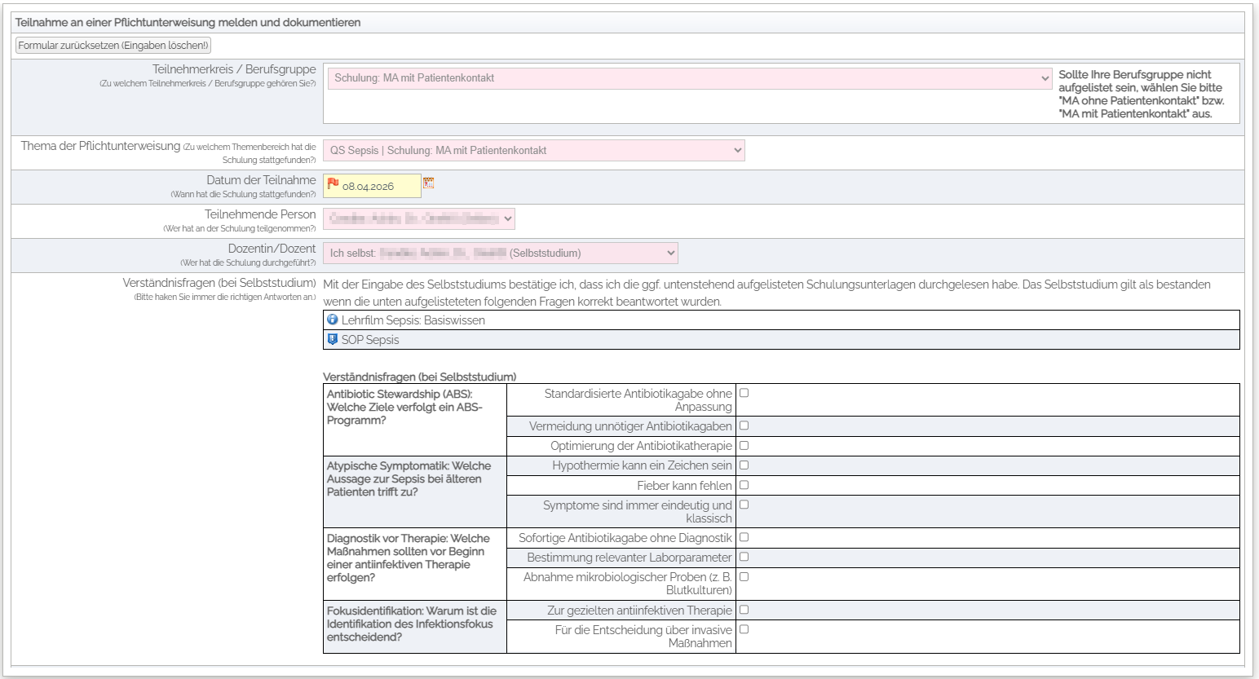Click into the Datum der Teilnahme field
Viewport: 1259px width, 679px height.
[x=379, y=187]
